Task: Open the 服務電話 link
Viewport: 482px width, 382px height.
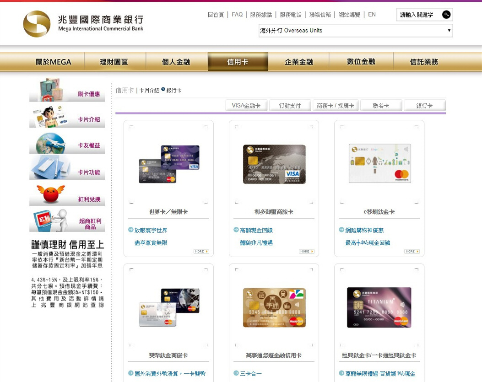Action: point(291,15)
